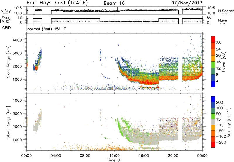Click the "12:00" time tick label
Image resolution: width=234 pixels, height=162 pixels.
(x=114, y=156)
